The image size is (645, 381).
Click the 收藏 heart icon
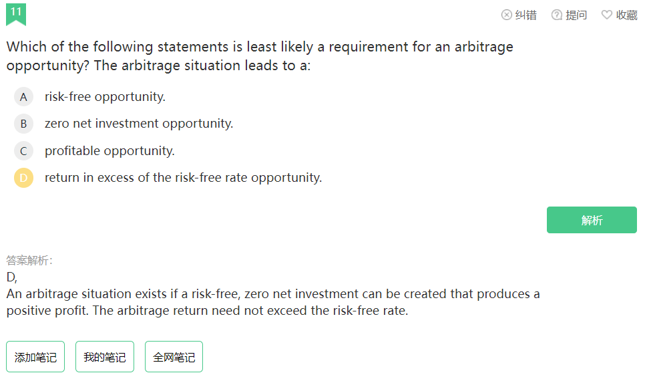607,15
